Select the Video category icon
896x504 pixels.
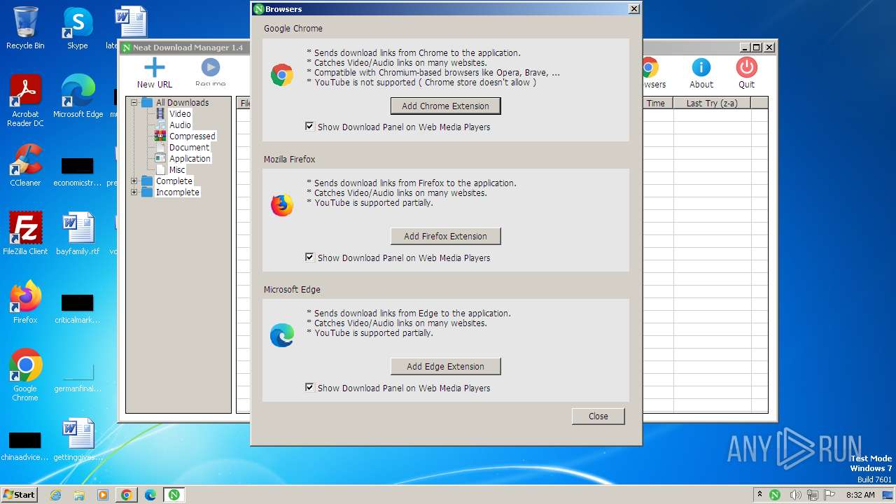160,113
